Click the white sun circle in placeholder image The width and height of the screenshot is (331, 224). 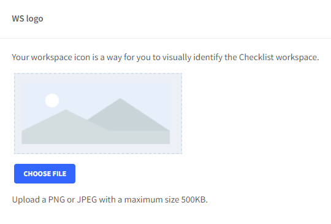(x=52, y=101)
